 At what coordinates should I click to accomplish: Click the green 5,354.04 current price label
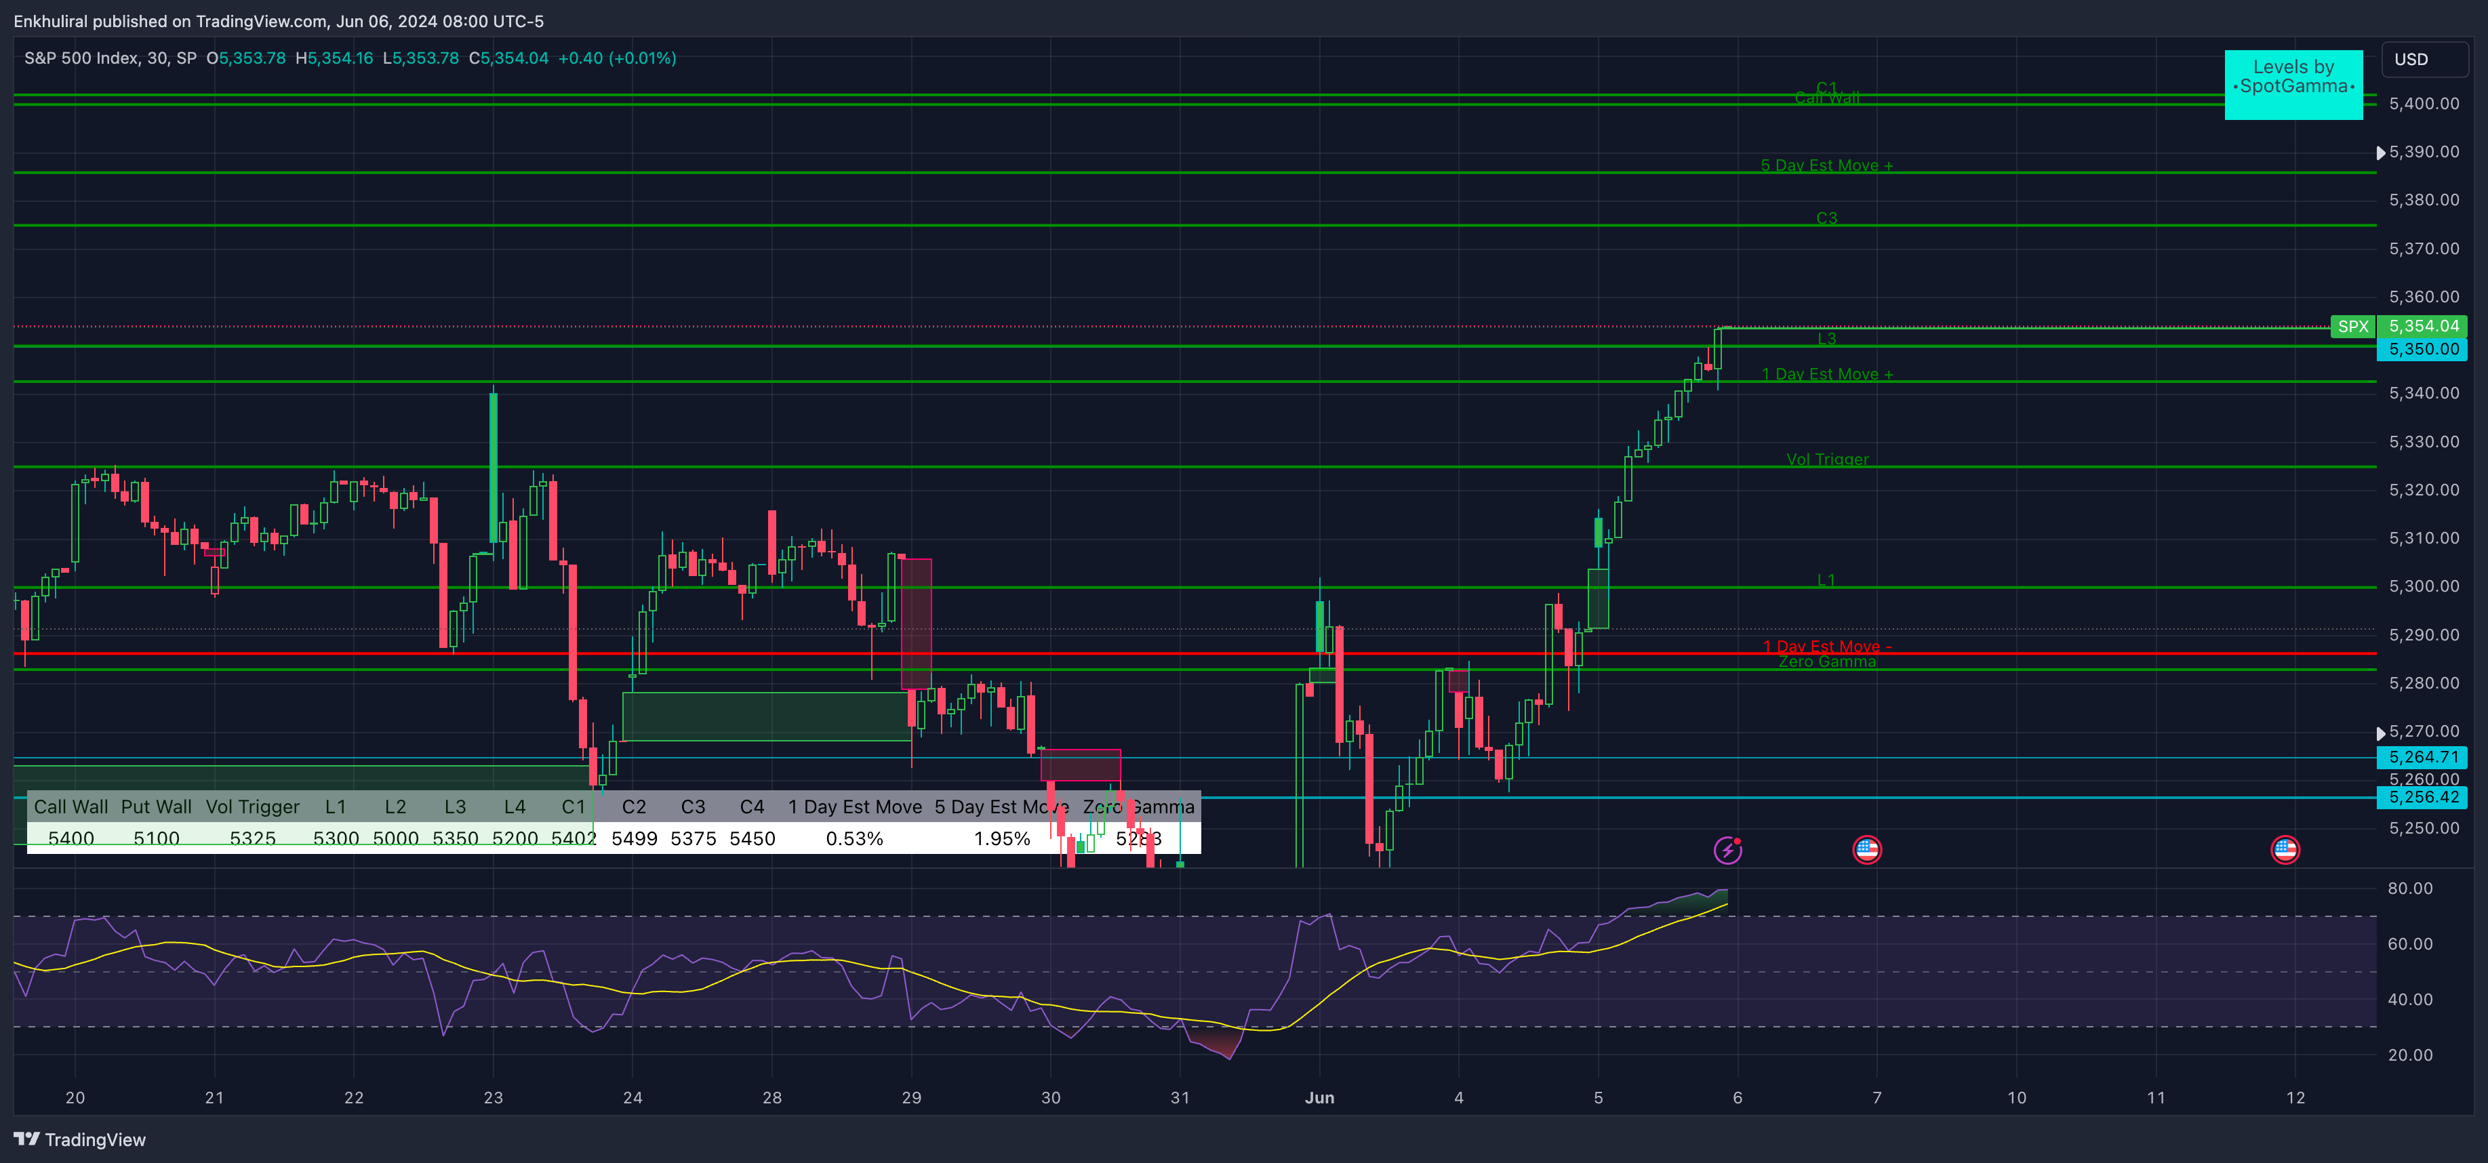pyautogui.click(x=2422, y=327)
